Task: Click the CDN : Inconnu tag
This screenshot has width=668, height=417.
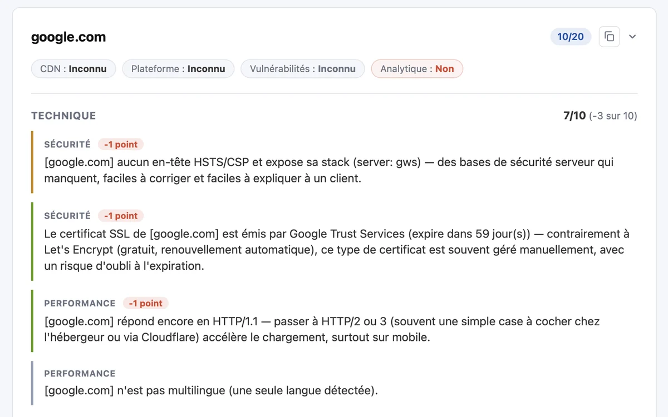Action: click(73, 69)
